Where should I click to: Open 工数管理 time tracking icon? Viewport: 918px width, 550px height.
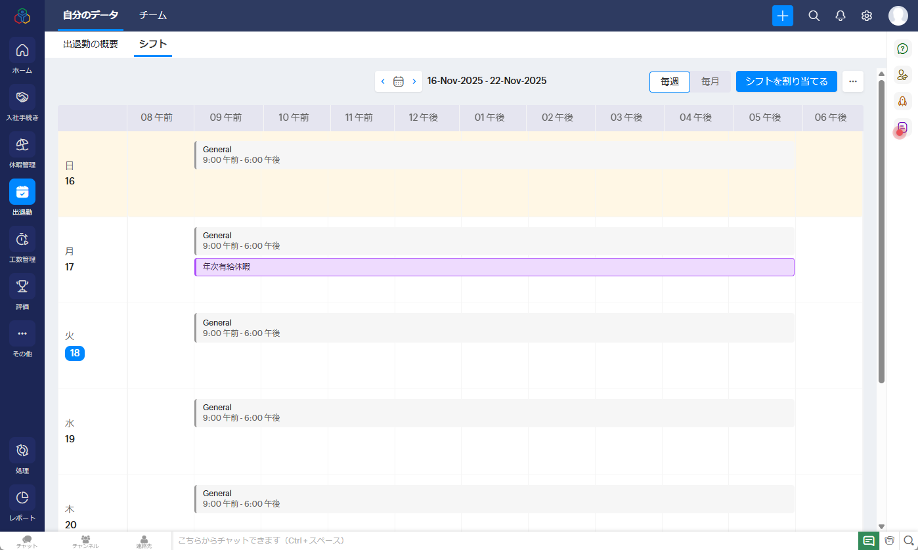[22, 240]
